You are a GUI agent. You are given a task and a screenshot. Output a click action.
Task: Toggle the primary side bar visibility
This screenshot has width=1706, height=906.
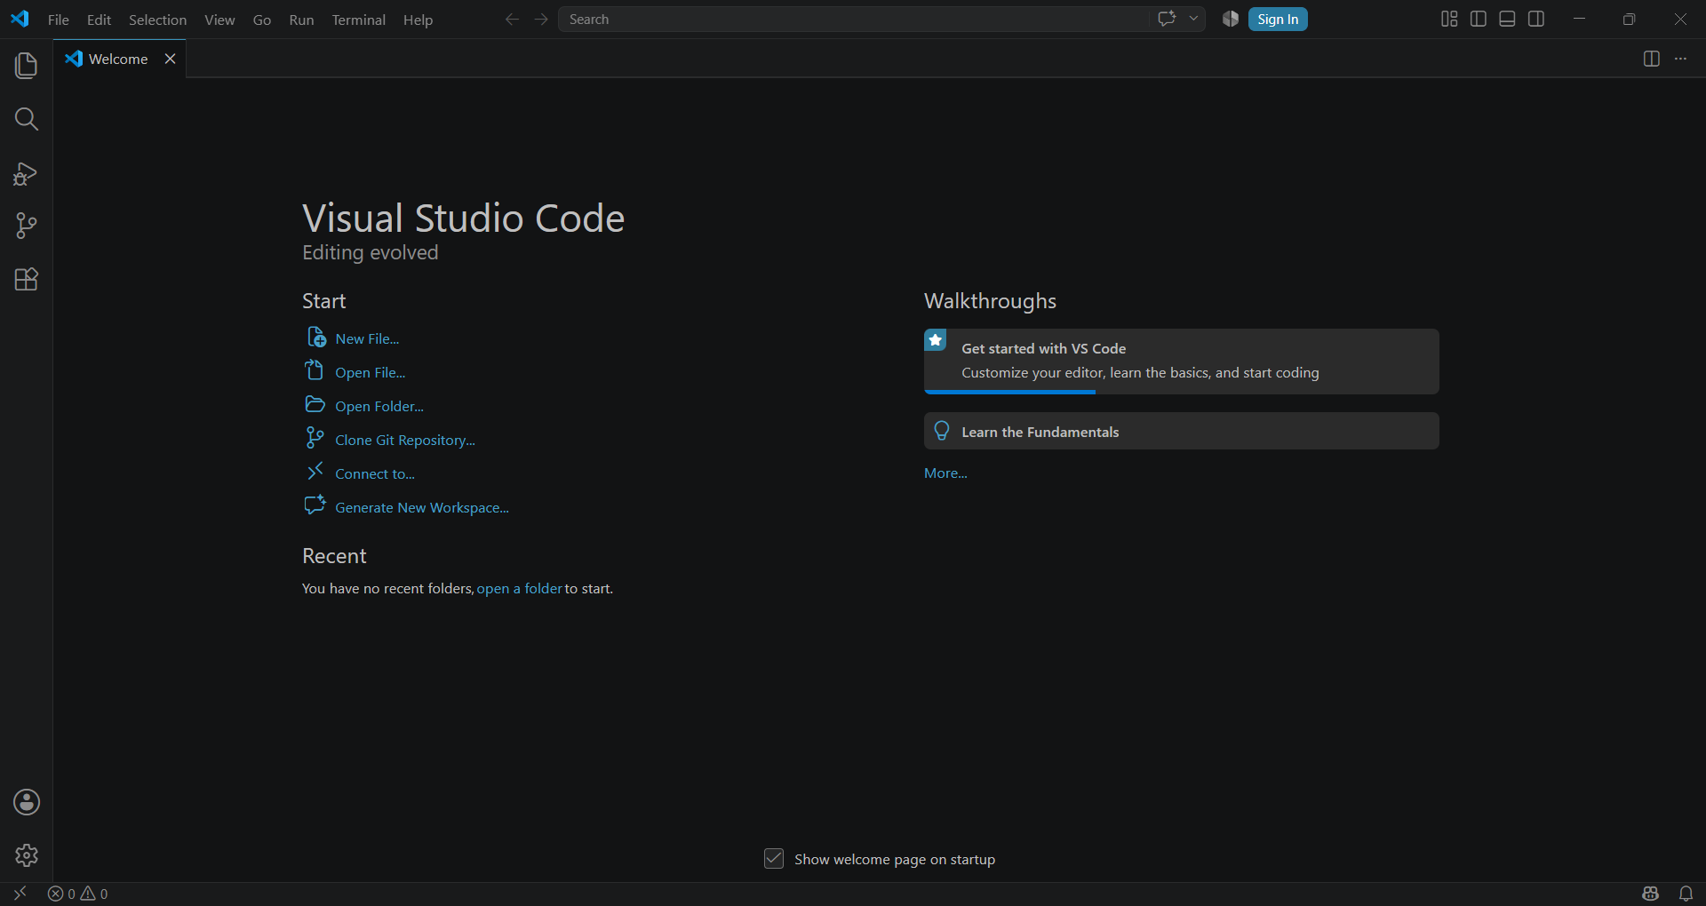tap(1479, 19)
